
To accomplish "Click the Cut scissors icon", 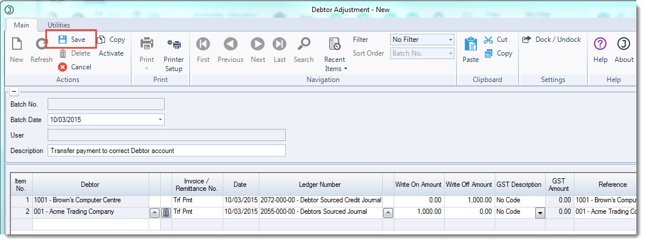I will [488, 40].
